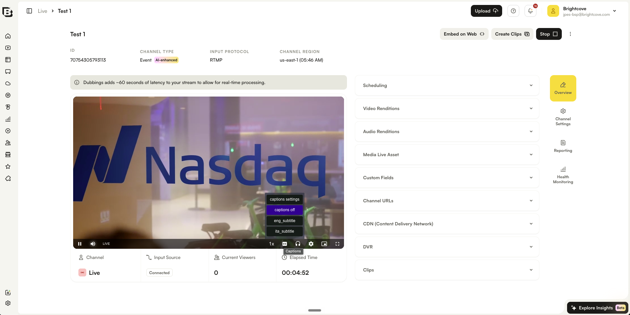The image size is (630, 315).
Task: Go to Live in breadcrumb
Action: coord(43,11)
